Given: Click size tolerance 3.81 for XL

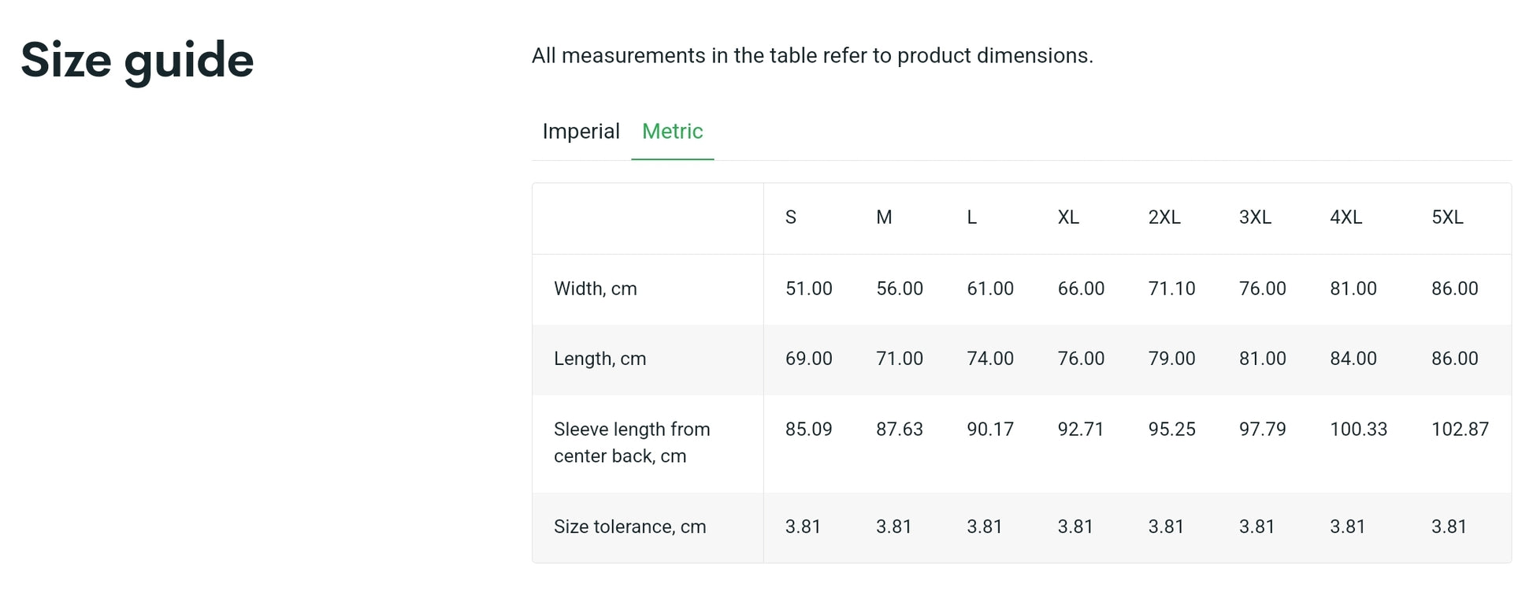Looking at the screenshot, I should tap(1075, 527).
